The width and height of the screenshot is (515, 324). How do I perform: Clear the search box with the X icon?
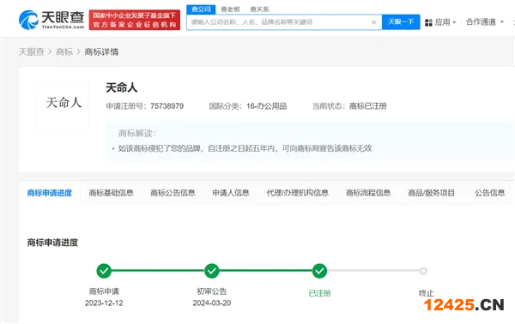[373, 22]
